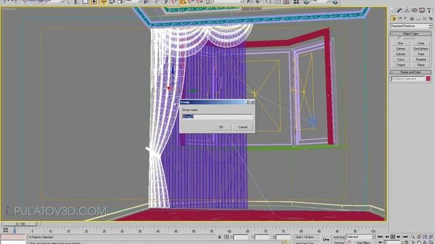Go to start of animation
This screenshot has height=244, width=435.
(380, 237)
